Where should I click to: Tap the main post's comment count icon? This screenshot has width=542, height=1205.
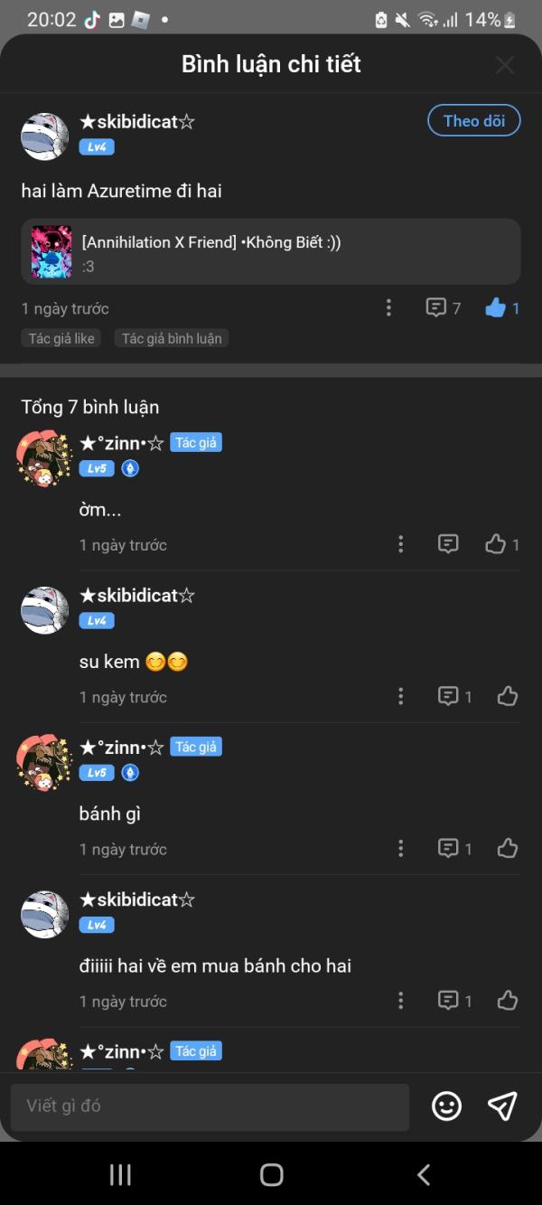[436, 308]
